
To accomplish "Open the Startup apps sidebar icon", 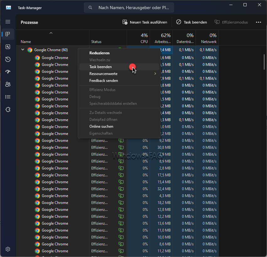I will [x=8, y=72].
